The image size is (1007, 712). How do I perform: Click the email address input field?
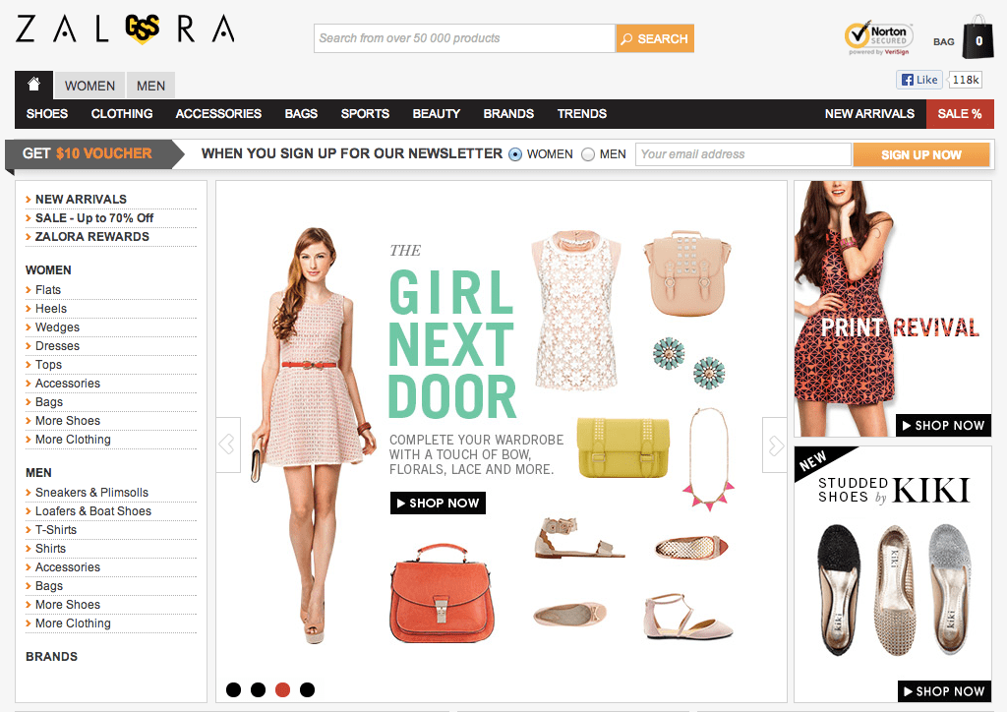[743, 154]
